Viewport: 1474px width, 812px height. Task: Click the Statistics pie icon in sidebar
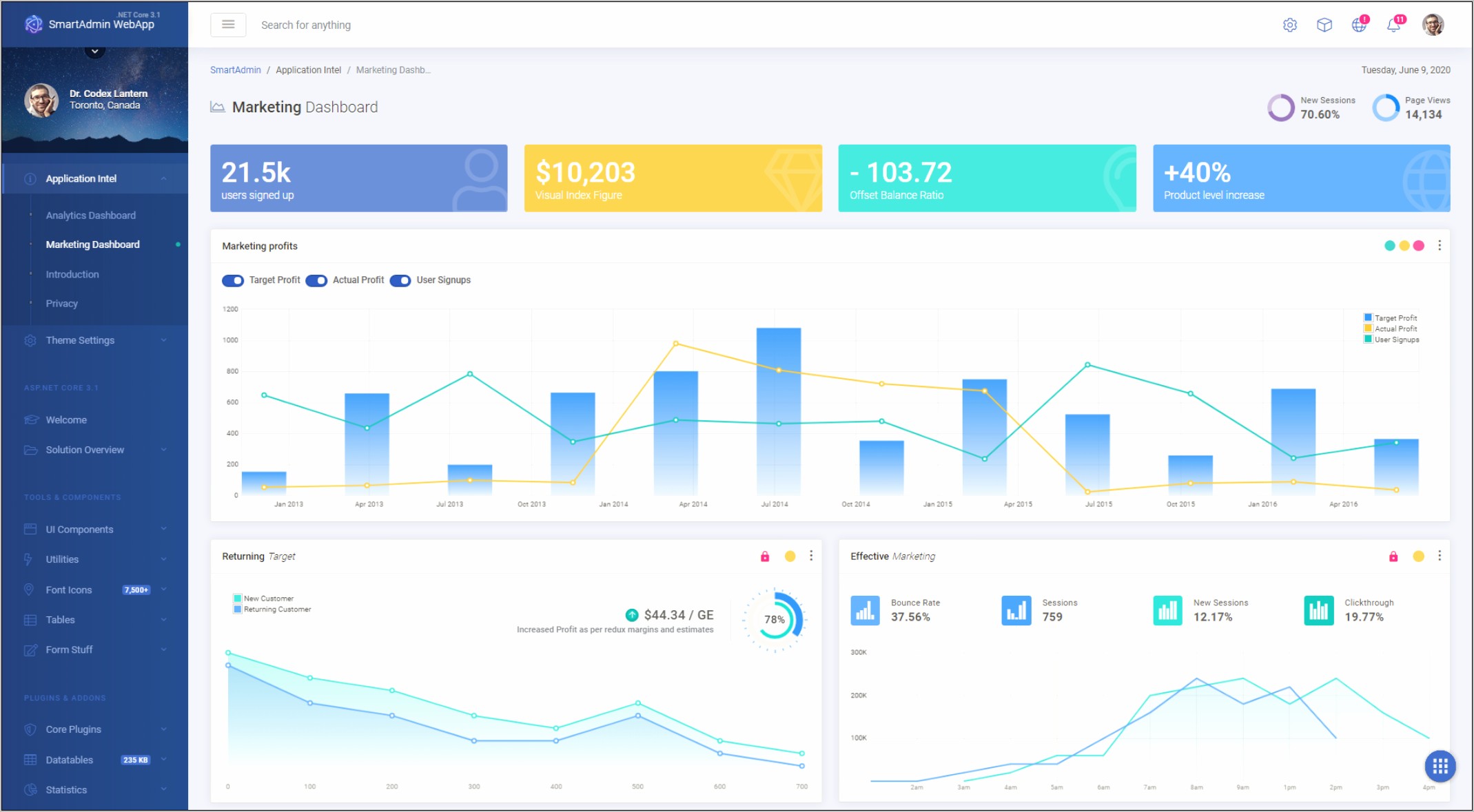click(30, 790)
